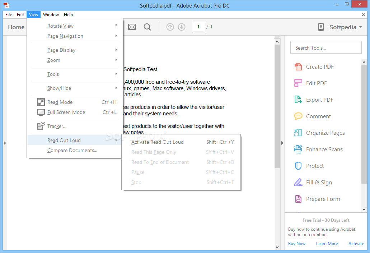Select the Pause entry in submenu

tap(181, 172)
